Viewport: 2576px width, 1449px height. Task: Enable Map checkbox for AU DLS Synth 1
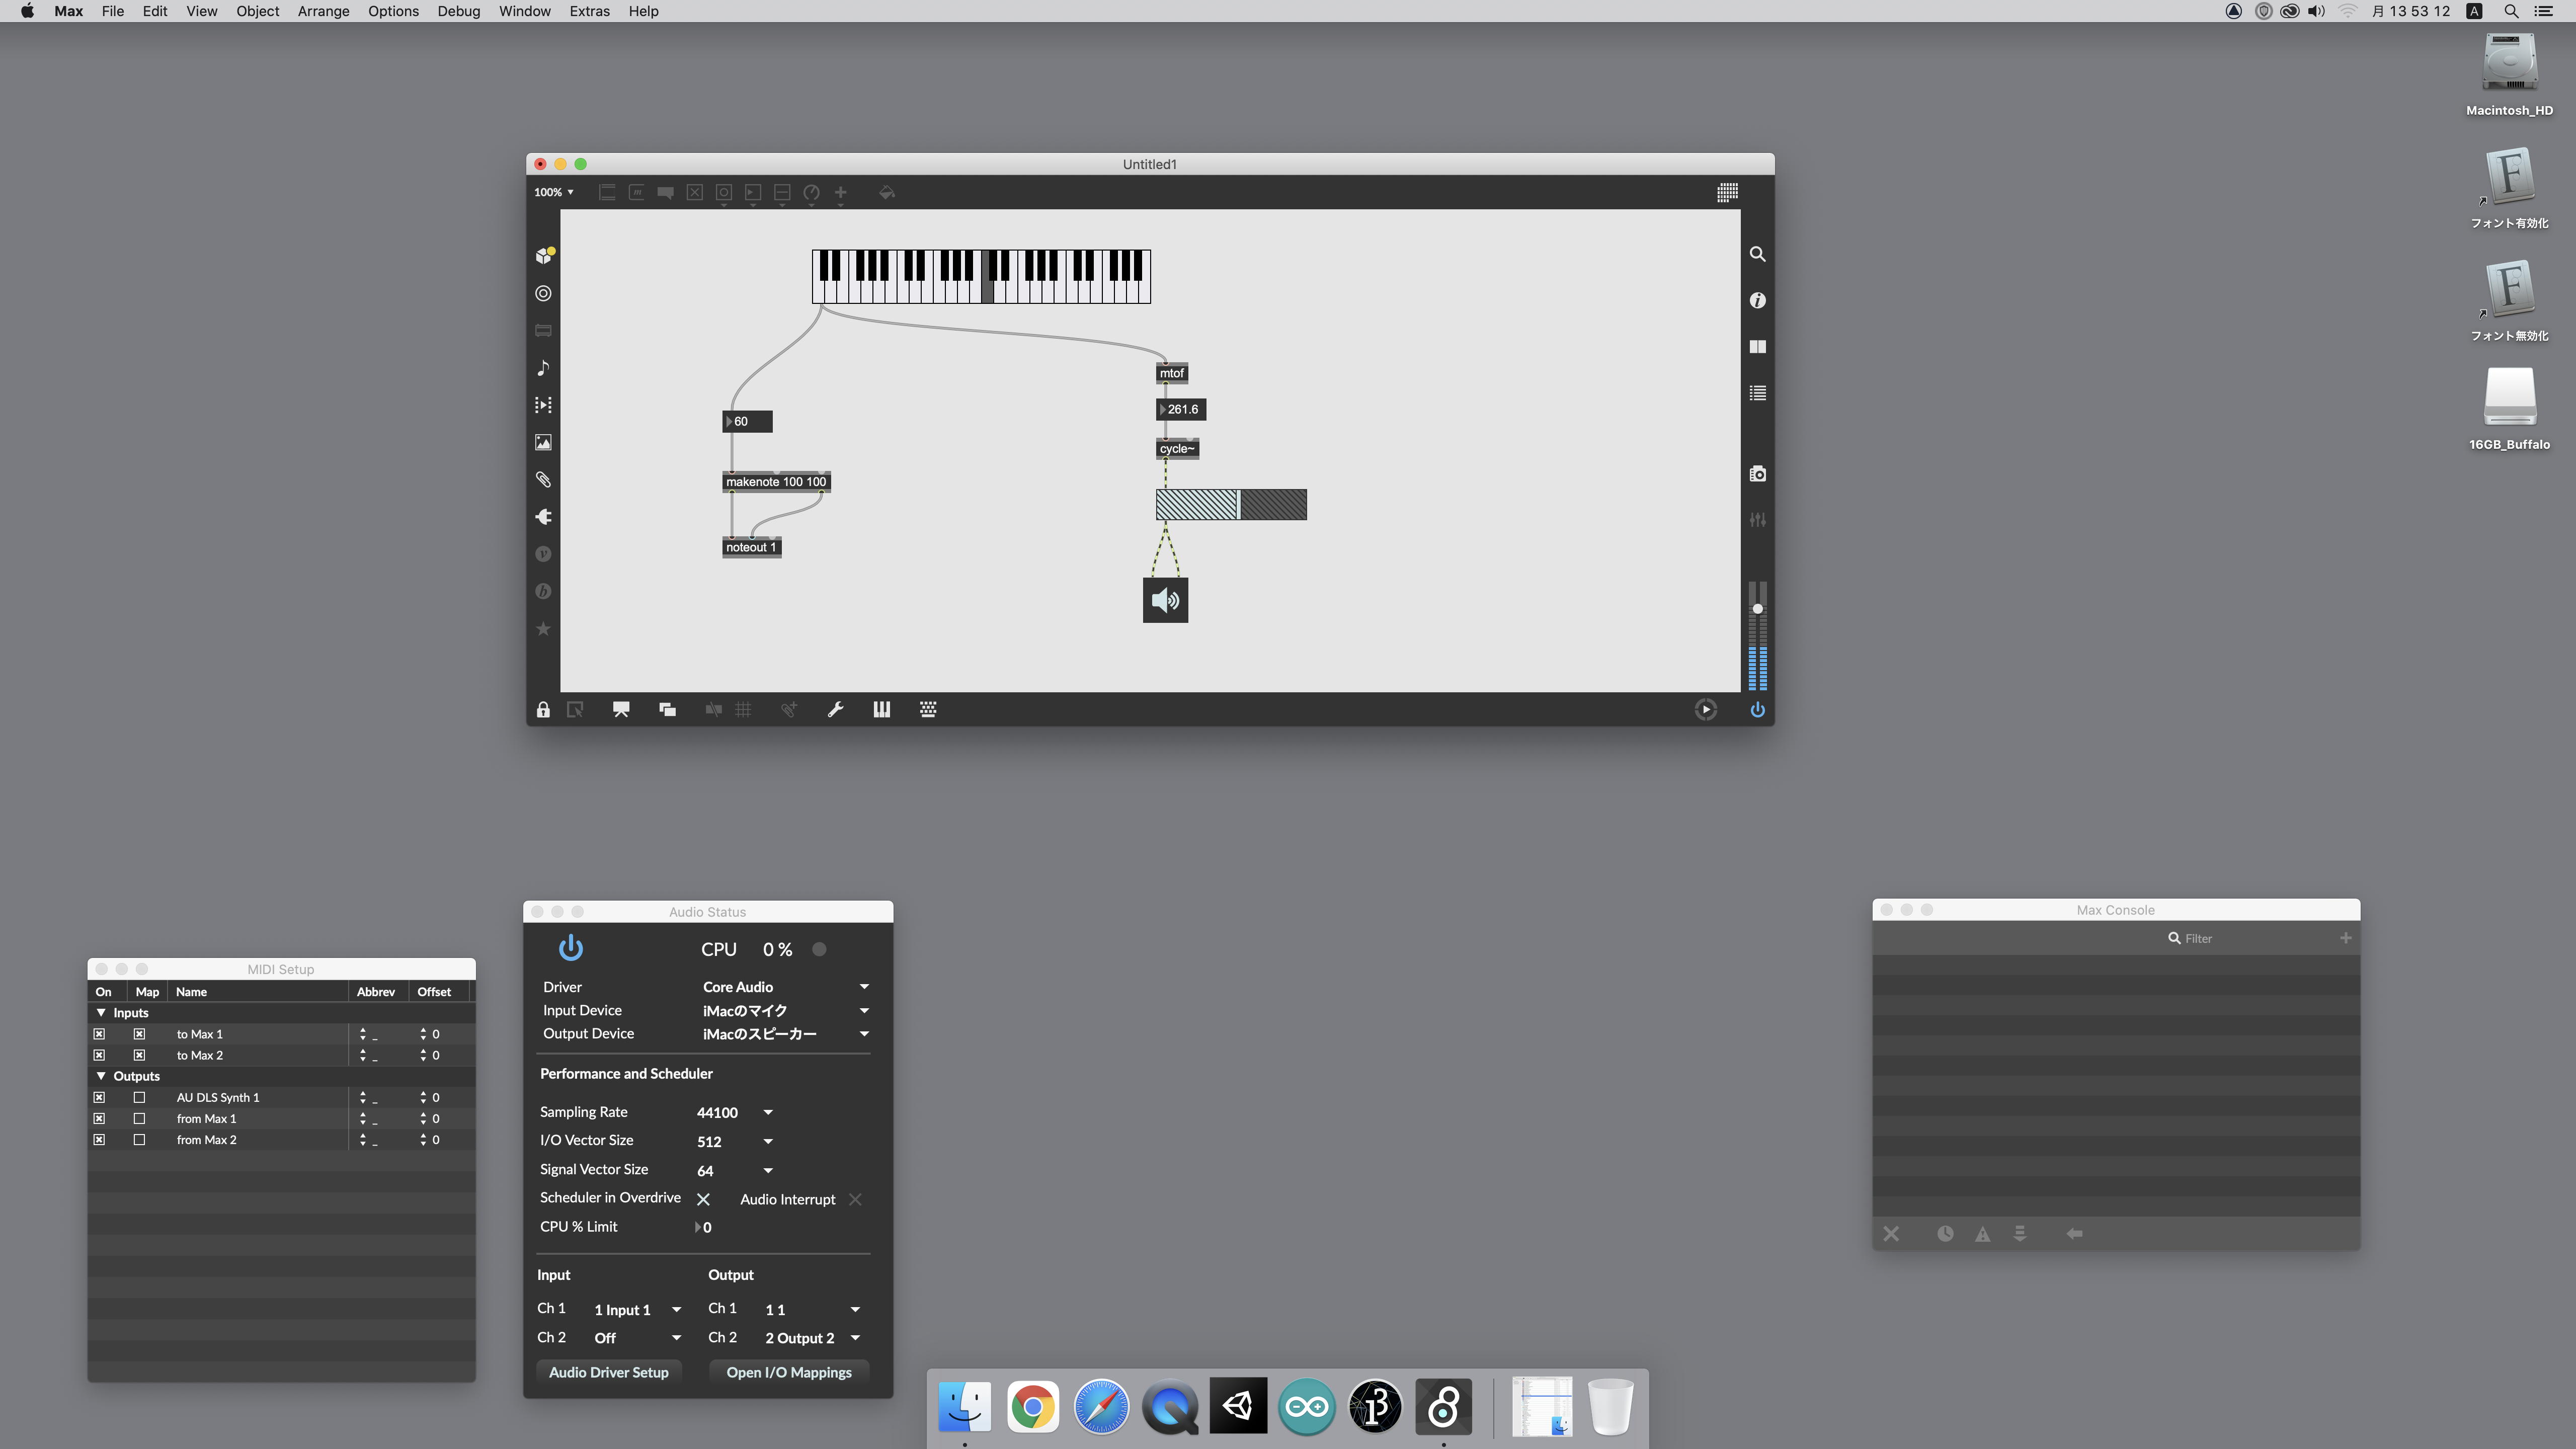tap(139, 1097)
